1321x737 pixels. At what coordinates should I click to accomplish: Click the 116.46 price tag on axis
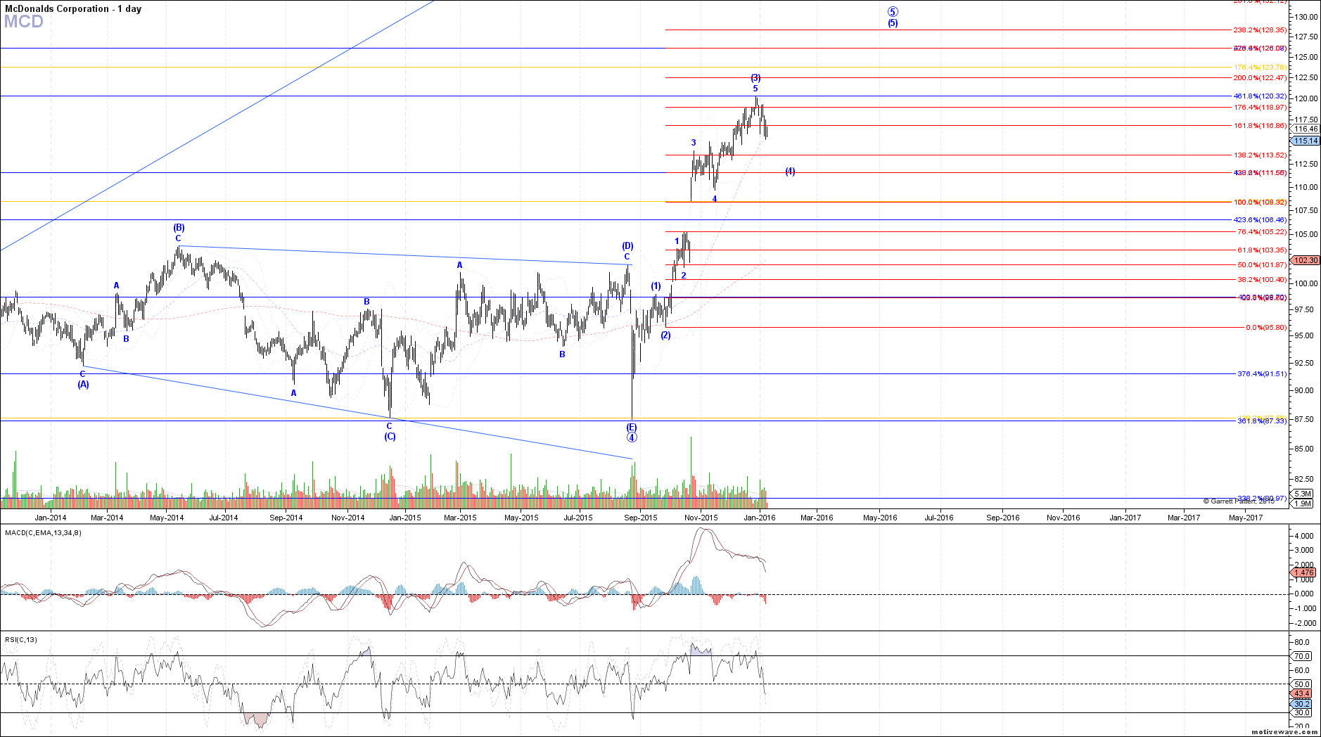(1306, 129)
